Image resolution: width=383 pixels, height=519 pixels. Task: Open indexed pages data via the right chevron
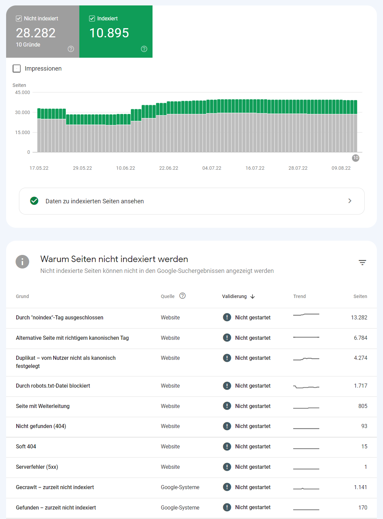pyautogui.click(x=350, y=201)
